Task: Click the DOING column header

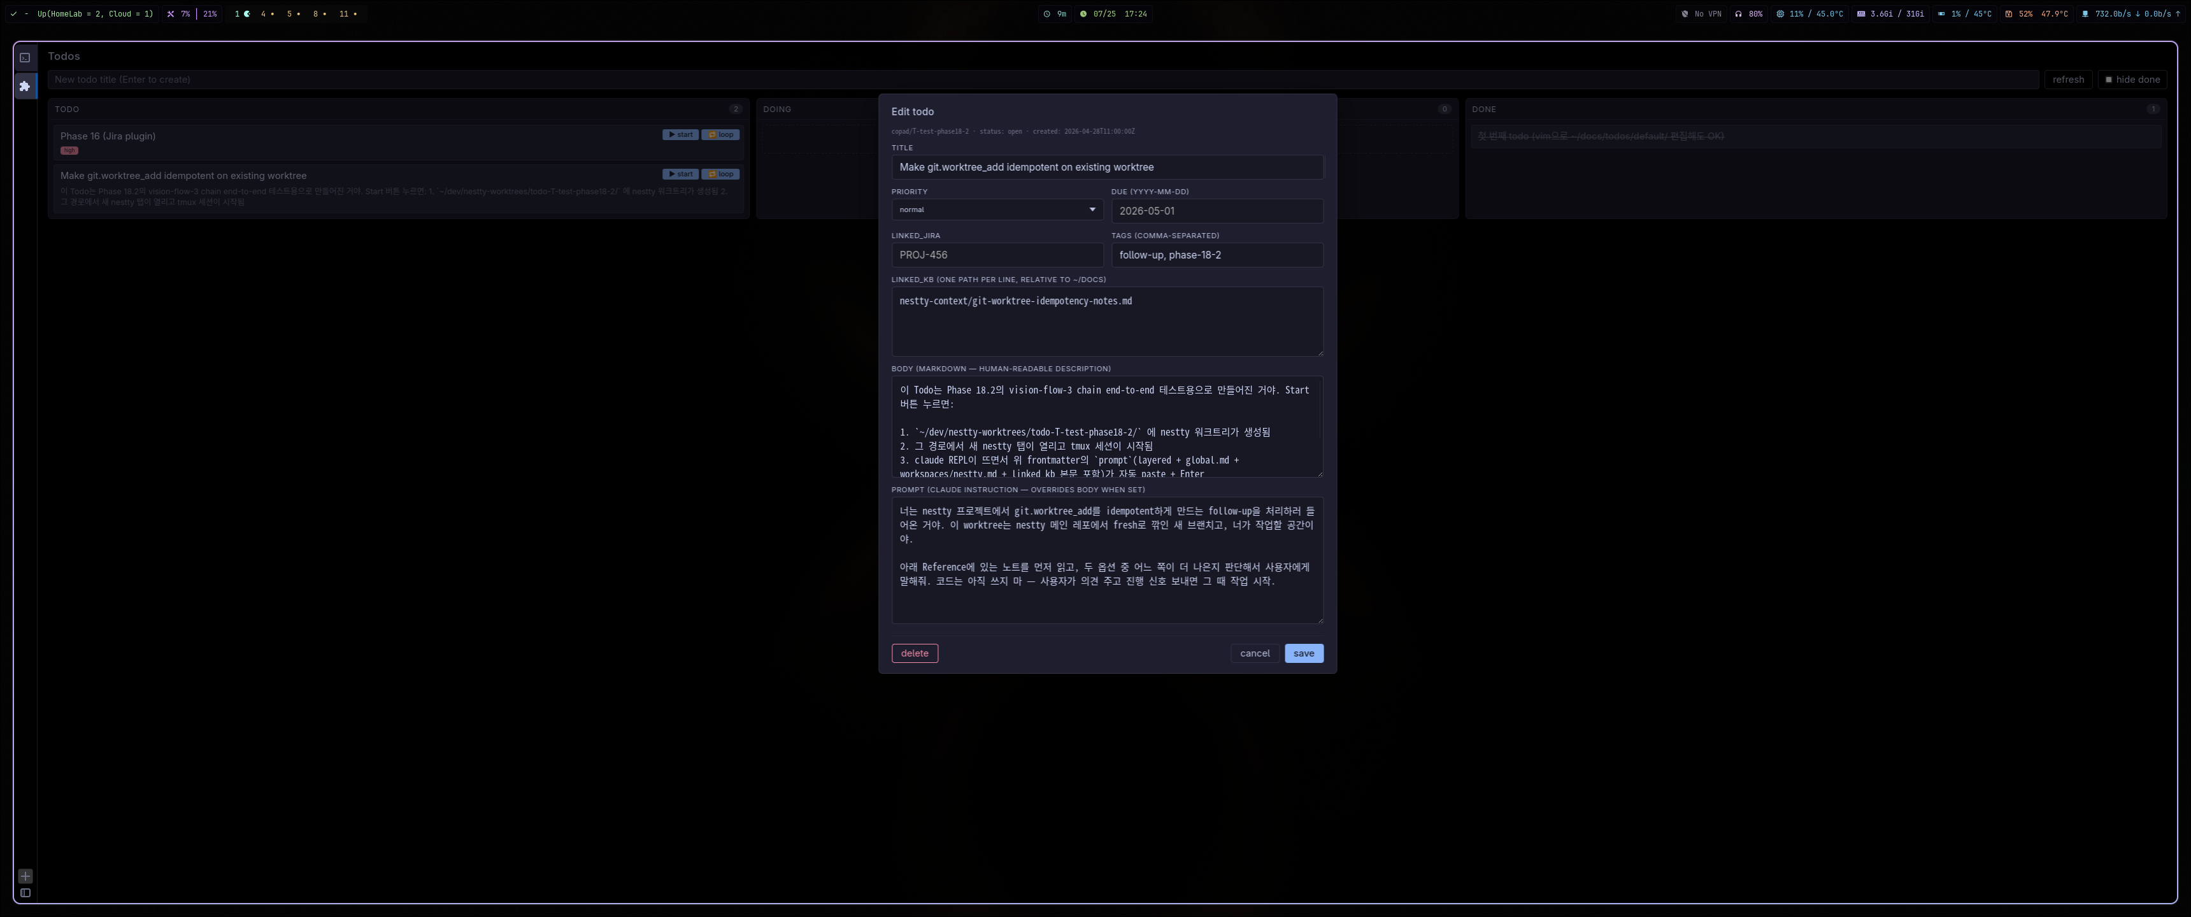Action: point(776,110)
